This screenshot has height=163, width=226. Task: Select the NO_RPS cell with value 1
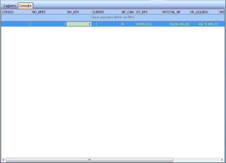[79, 24]
